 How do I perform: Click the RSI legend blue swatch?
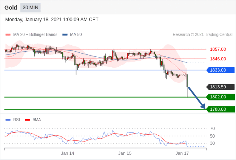pyautogui.click(x=8, y=120)
